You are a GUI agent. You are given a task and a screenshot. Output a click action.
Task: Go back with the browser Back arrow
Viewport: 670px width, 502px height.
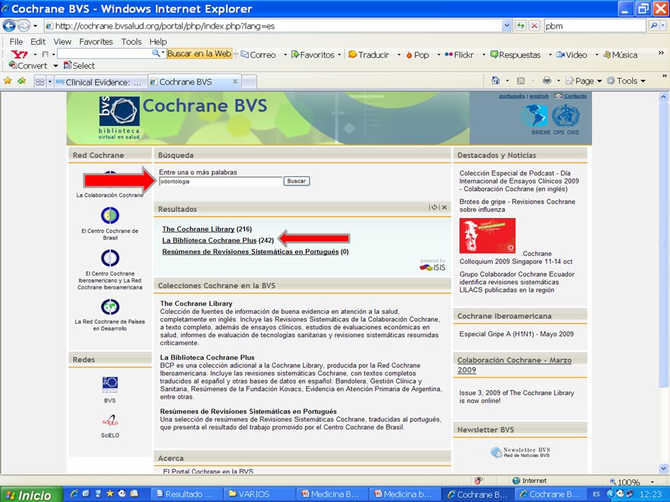(x=9, y=26)
